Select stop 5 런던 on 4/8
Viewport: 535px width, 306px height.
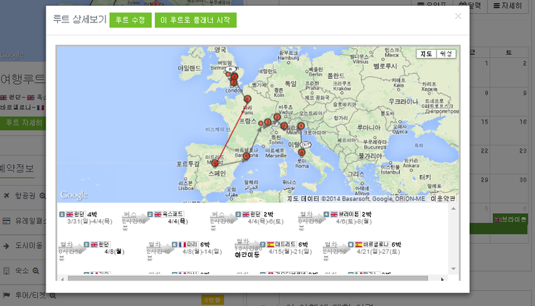click(97, 245)
